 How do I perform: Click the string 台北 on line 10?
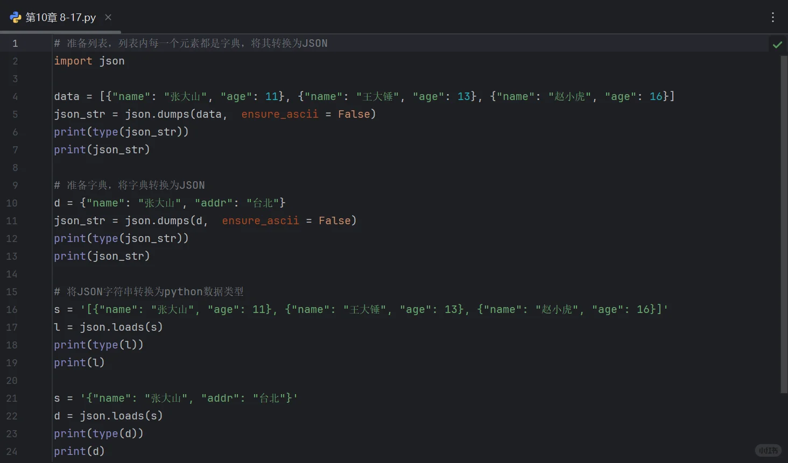click(x=264, y=203)
